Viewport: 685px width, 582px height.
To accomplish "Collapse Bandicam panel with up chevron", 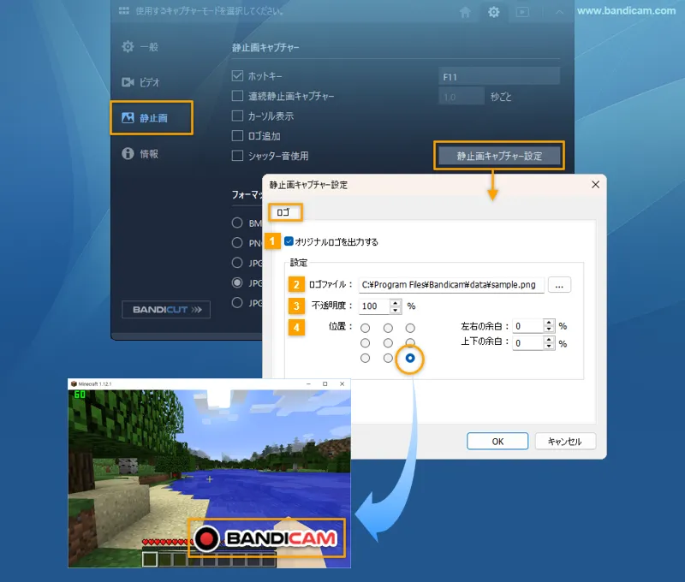I will pos(559,12).
